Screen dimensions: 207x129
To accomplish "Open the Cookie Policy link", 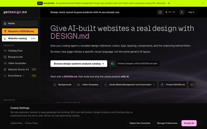I will 16,123.
